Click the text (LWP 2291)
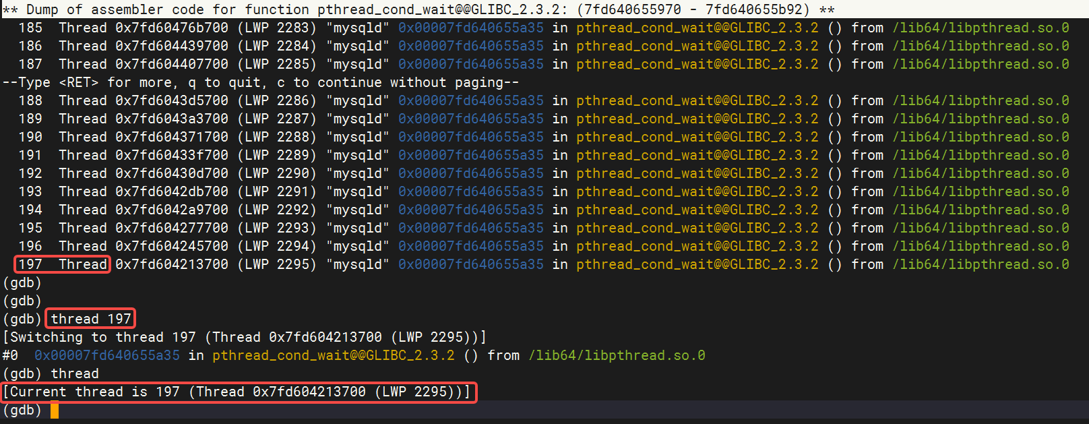1089x424 pixels. pyautogui.click(x=277, y=191)
